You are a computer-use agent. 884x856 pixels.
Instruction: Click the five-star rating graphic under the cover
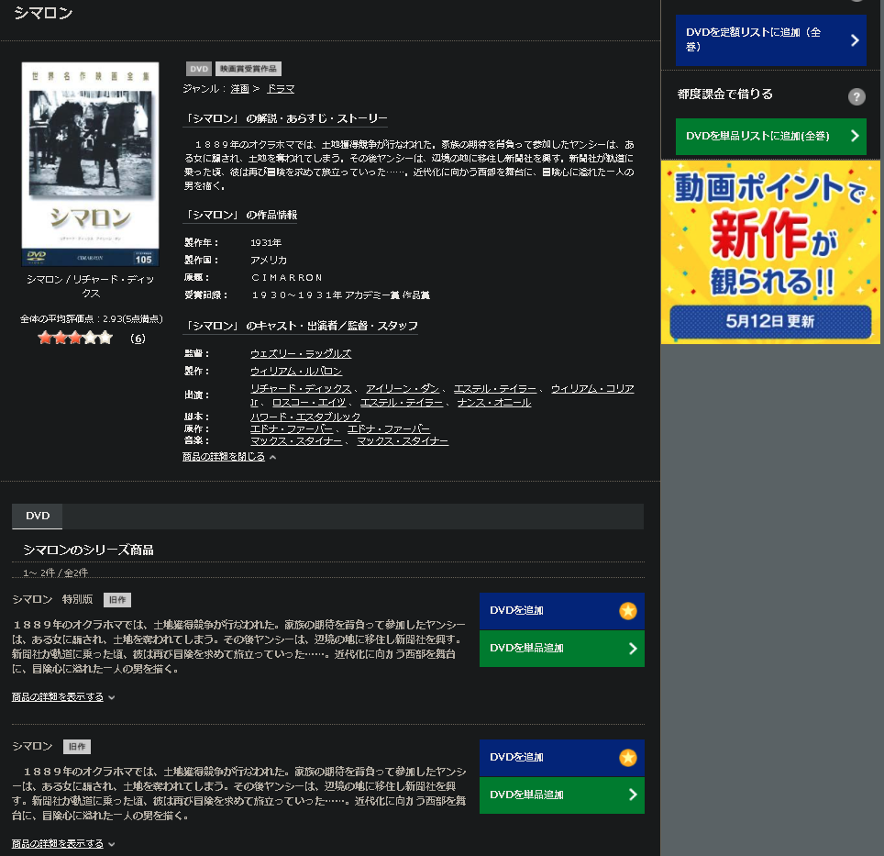click(75, 339)
